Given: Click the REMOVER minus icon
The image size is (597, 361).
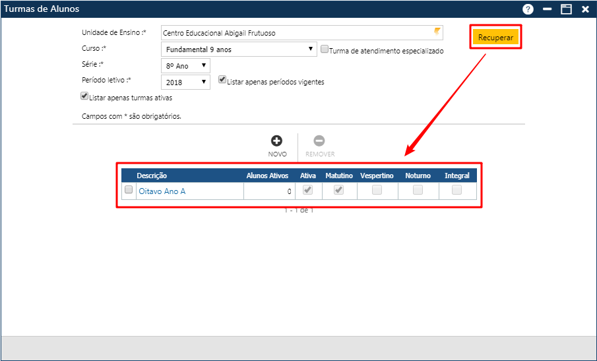Looking at the screenshot, I should pos(319,141).
